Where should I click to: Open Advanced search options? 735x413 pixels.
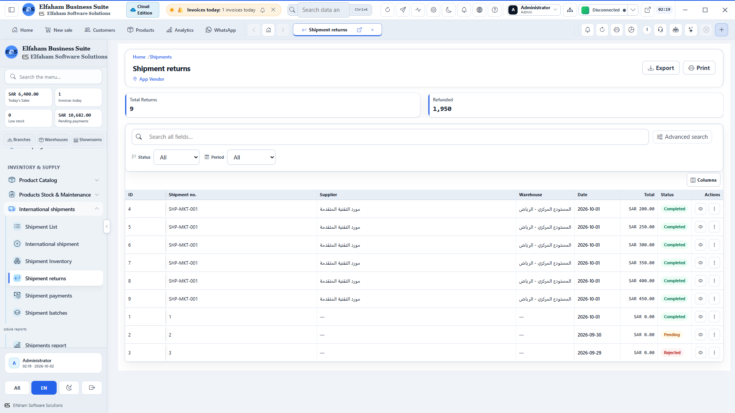[x=682, y=137]
